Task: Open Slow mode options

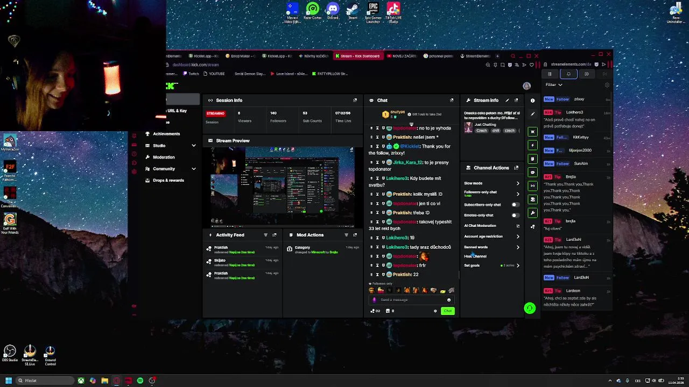Action: 491,183
